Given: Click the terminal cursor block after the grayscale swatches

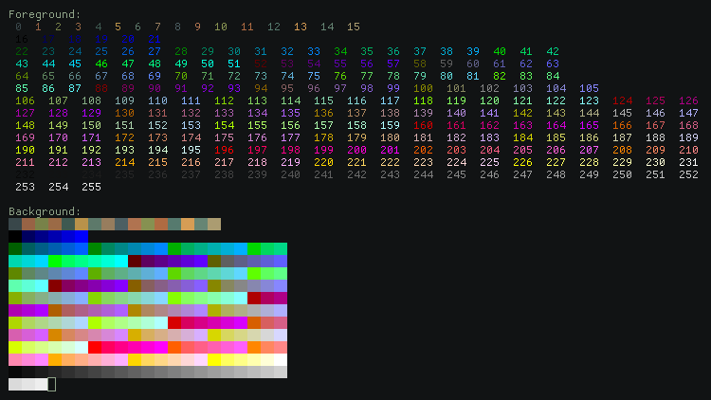Looking at the screenshot, I should click(x=51, y=384).
